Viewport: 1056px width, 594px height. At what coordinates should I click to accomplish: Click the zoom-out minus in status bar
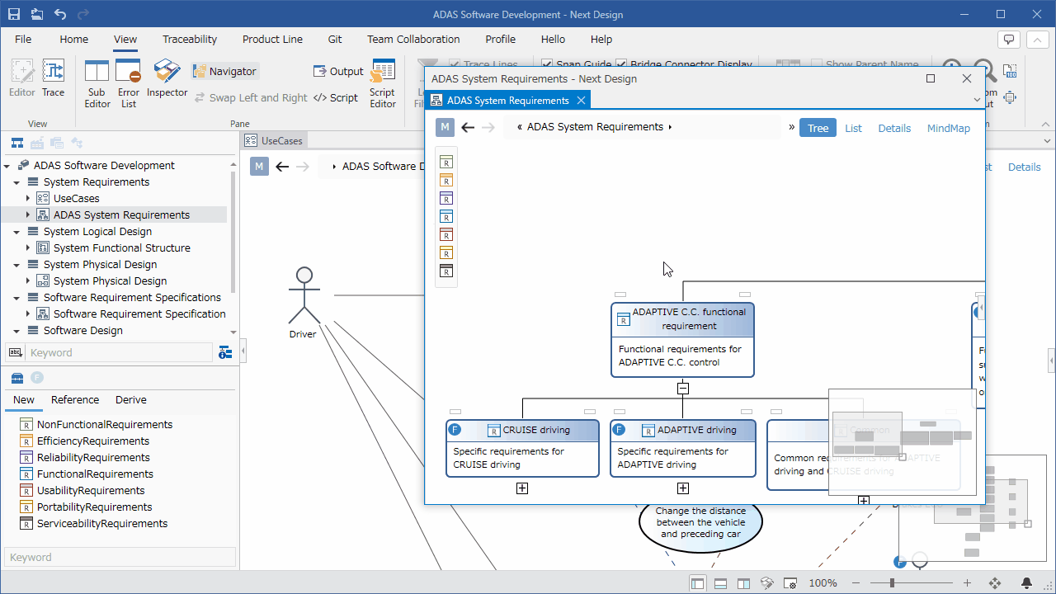(x=856, y=583)
